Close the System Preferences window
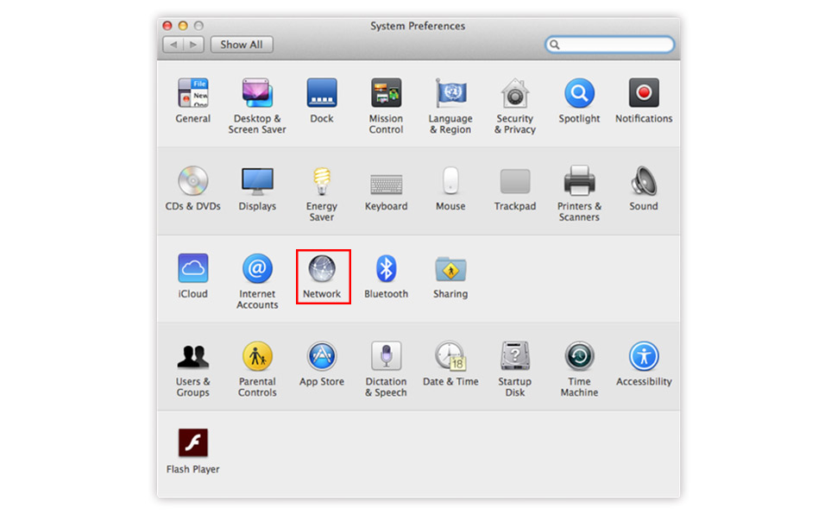837x520 pixels. [167, 26]
